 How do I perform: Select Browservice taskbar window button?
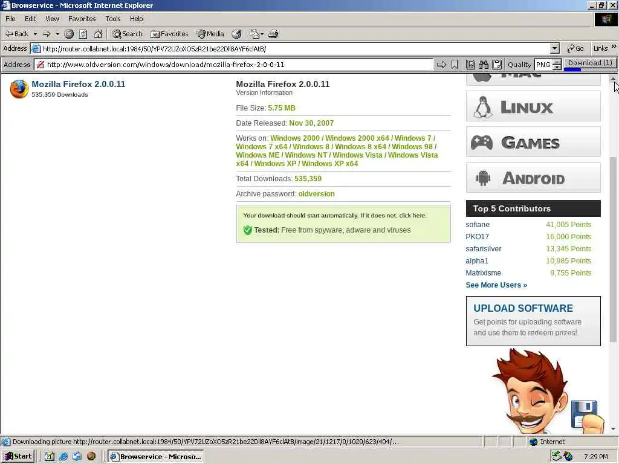(x=157, y=457)
